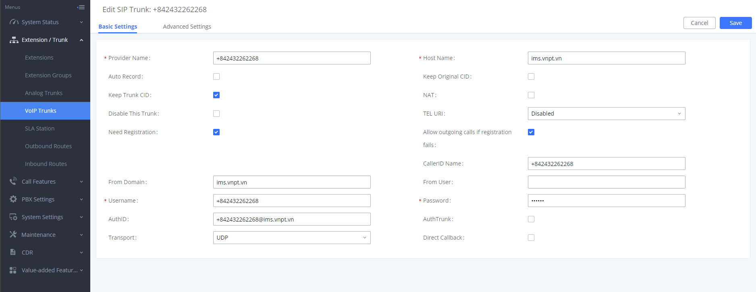
Task: Collapse the Extension / Trunk menu
Action: 45,40
